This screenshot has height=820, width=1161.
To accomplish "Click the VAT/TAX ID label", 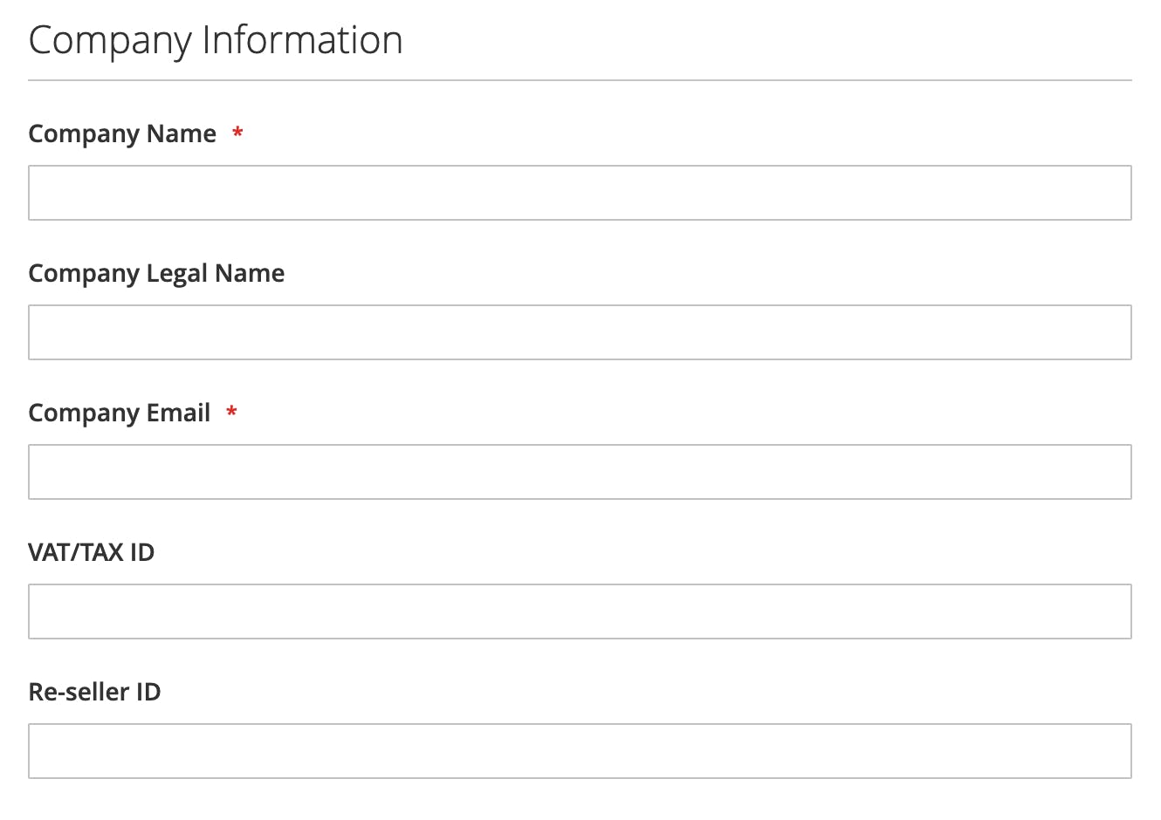I will [92, 552].
